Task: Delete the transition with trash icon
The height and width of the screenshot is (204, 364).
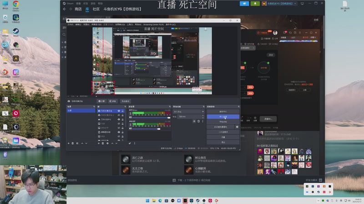Action: tap(198, 121)
